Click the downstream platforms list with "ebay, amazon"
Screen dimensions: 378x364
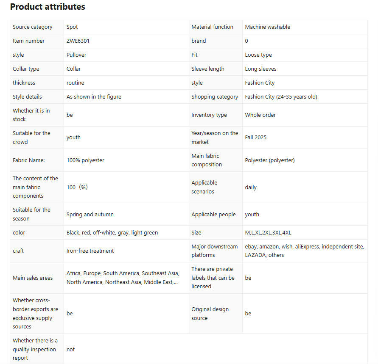(x=304, y=251)
